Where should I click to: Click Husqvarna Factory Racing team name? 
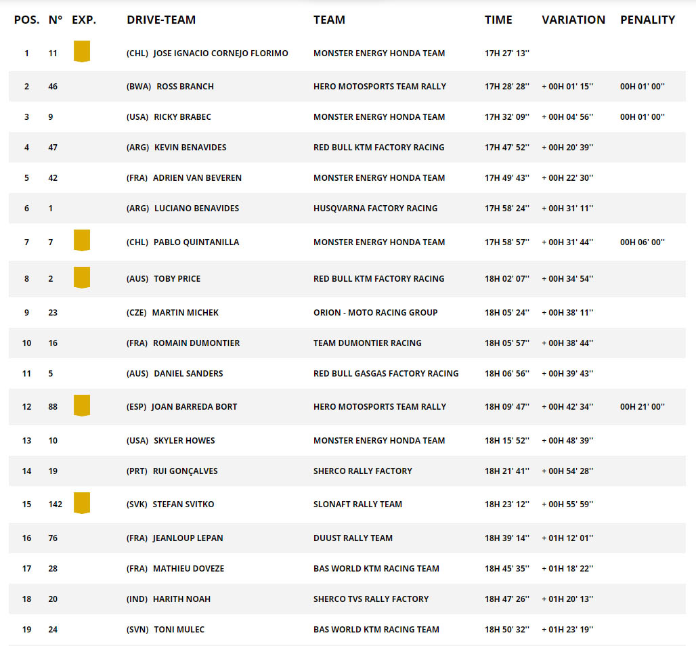click(x=375, y=208)
